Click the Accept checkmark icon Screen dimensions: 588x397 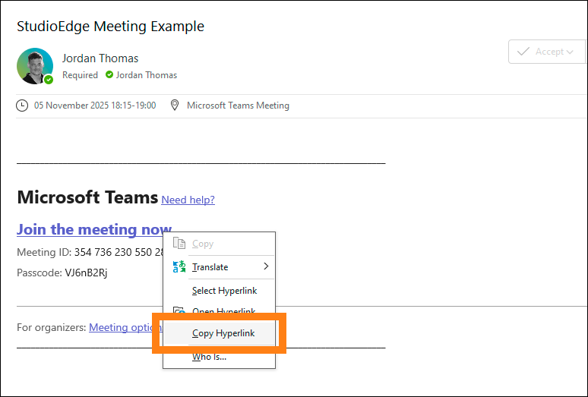523,52
